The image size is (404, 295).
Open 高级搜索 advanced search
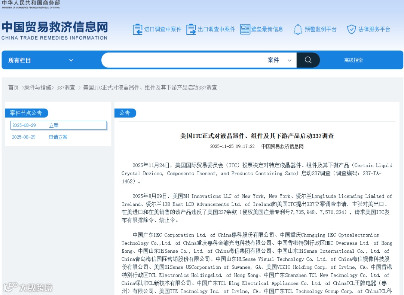tap(353, 60)
